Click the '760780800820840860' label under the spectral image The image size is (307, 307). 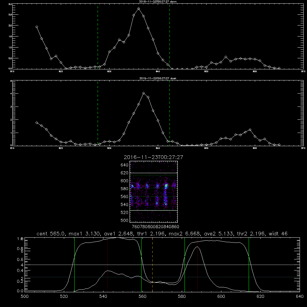(x=155, y=227)
